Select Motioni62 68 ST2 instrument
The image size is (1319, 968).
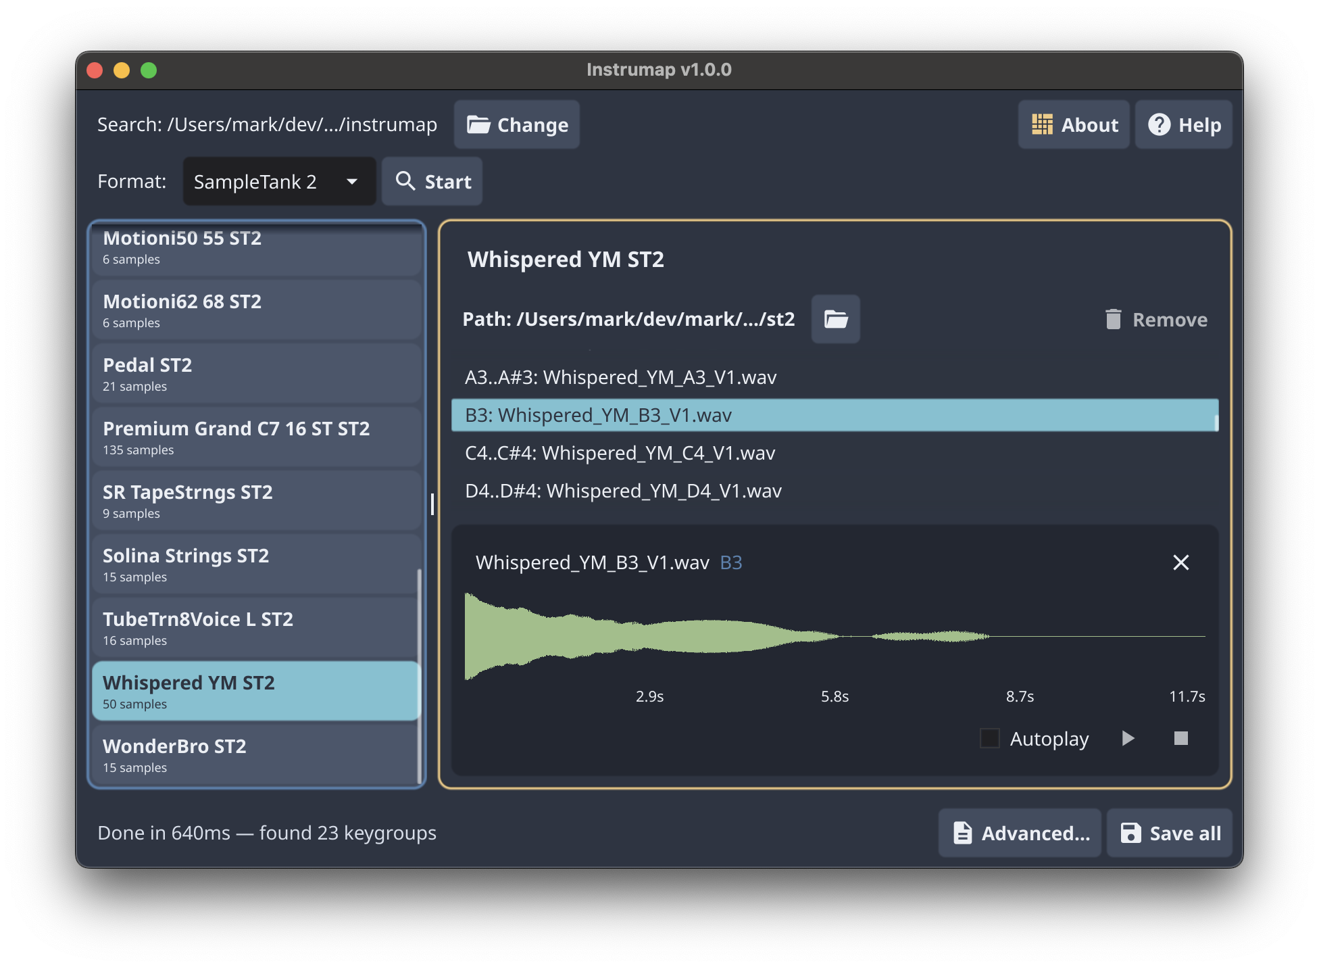[x=257, y=311]
